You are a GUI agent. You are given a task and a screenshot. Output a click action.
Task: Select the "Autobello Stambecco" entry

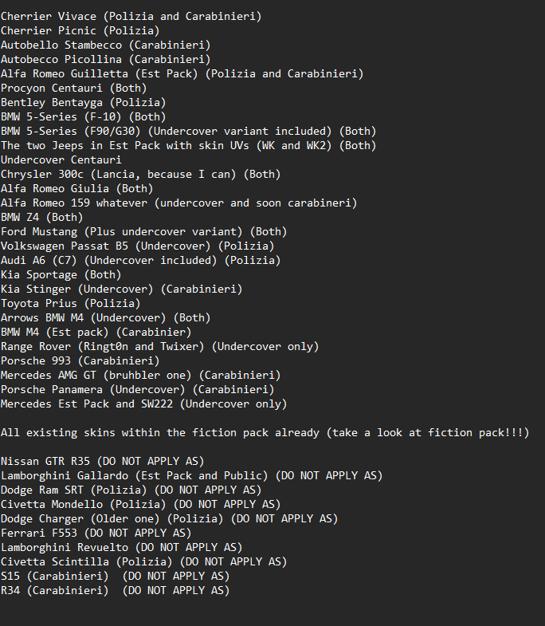(x=105, y=45)
